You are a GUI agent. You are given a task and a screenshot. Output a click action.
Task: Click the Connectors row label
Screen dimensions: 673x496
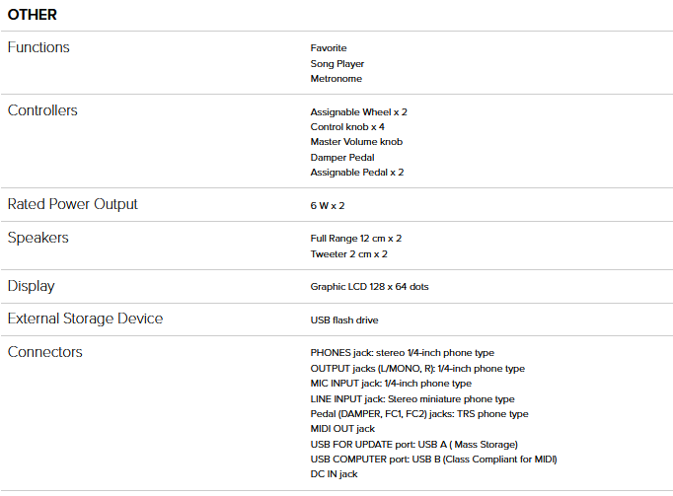click(45, 352)
